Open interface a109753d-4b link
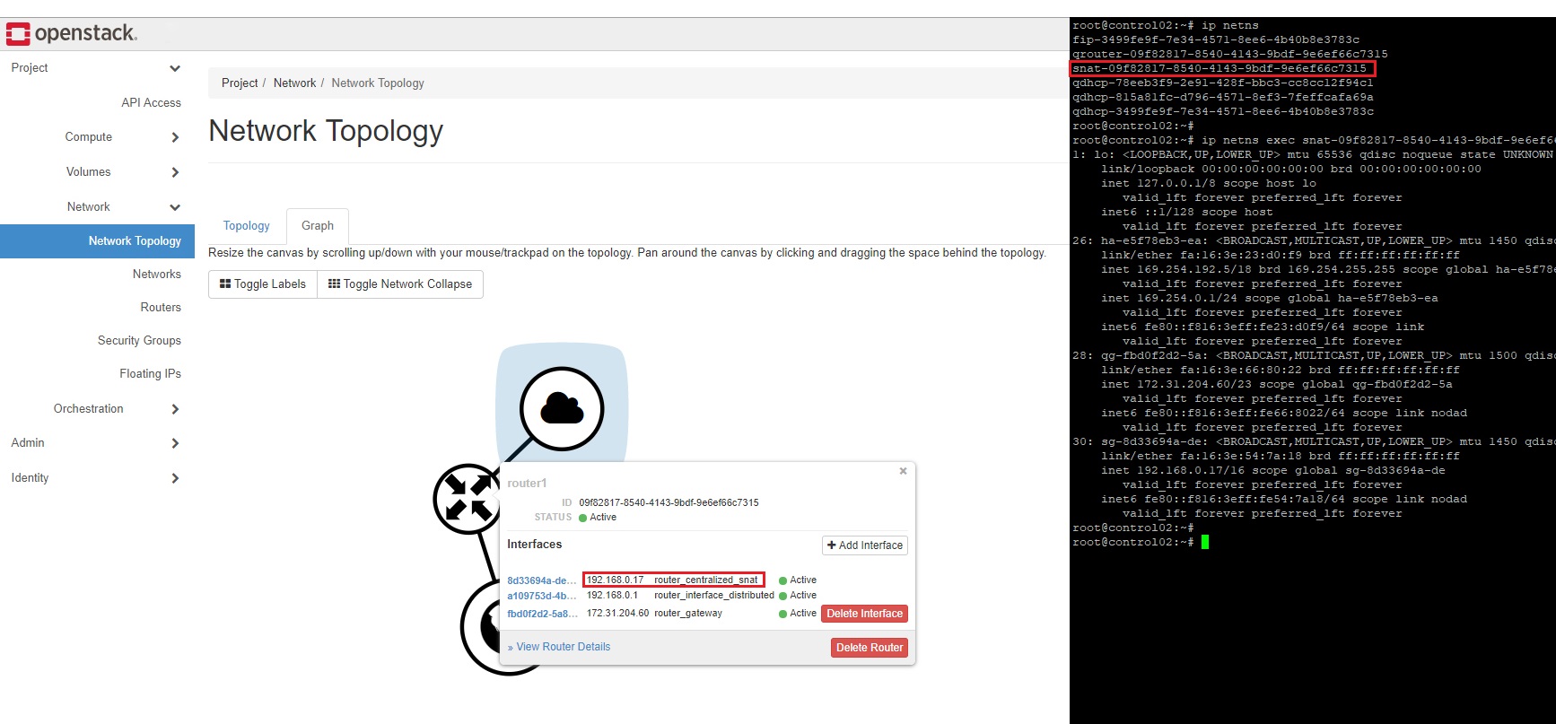 542,596
